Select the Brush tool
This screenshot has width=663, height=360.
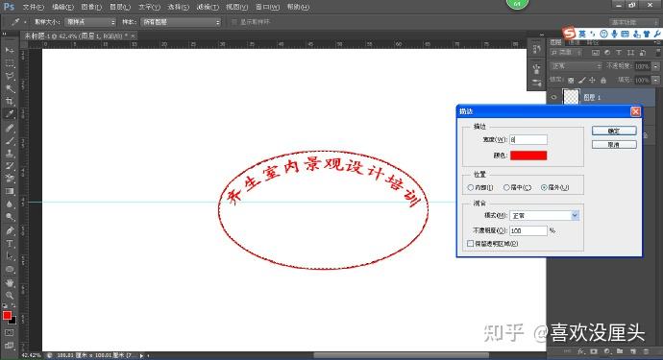point(10,141)
